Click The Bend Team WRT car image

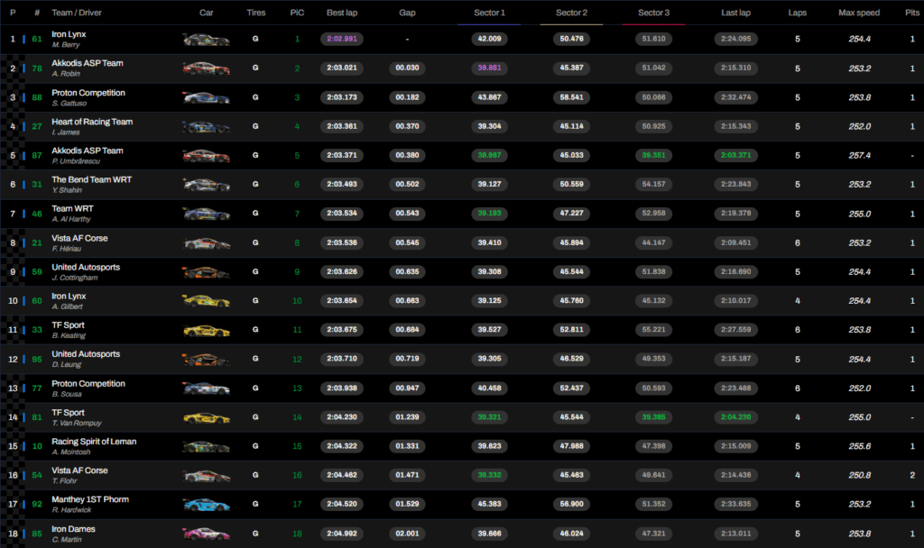coord(206,185)
